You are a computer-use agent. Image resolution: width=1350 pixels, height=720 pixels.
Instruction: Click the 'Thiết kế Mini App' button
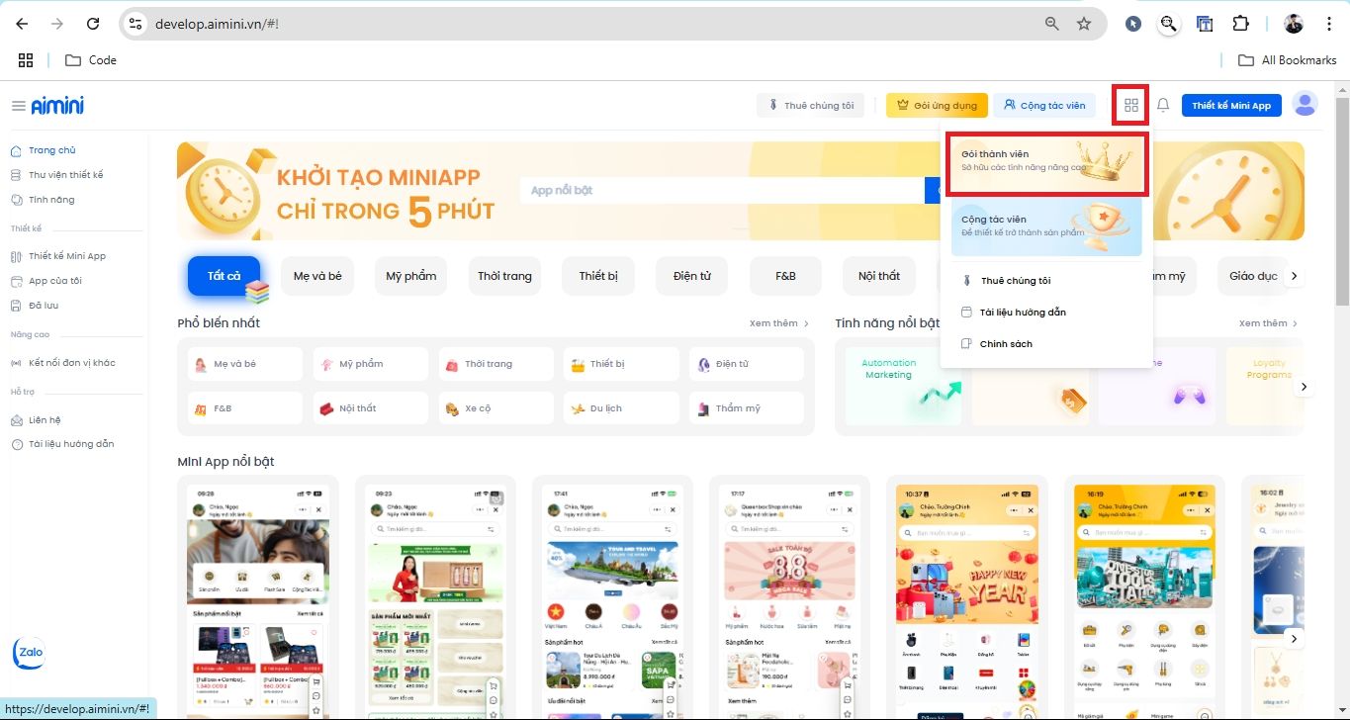(1230, 105)
